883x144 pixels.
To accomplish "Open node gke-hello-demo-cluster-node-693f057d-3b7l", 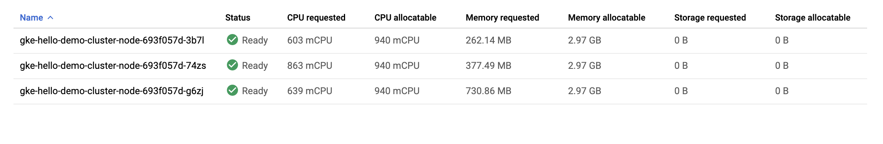I will (x=112, y=40).
